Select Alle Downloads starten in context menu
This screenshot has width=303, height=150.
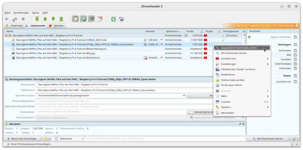coord(242,53)
